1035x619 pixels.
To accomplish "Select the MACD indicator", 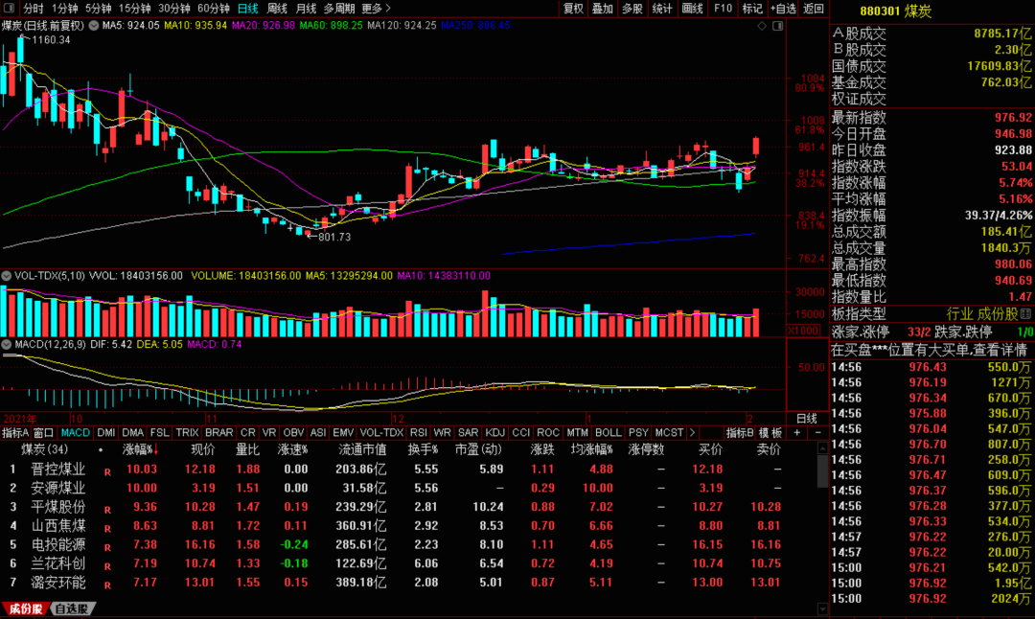I will 76,433.
